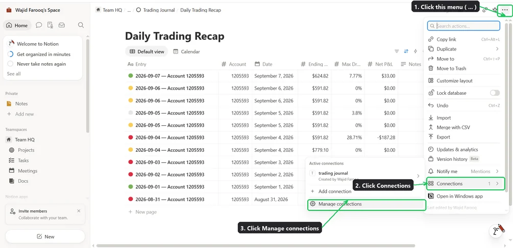
Task: Click the sidebar vertical scrollbar
Action: tap(87, 86)
